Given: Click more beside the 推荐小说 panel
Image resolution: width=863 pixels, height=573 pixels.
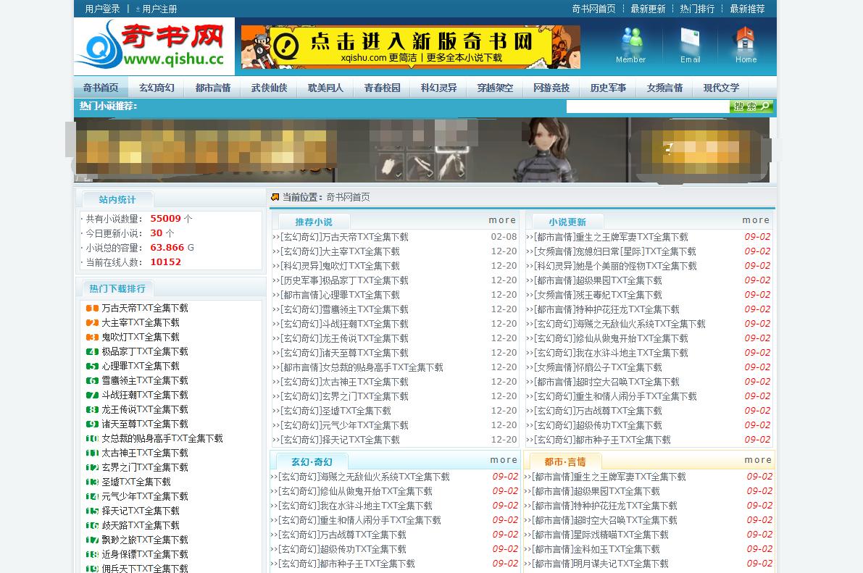Looking at the screenshot, I should pos(502,219).
